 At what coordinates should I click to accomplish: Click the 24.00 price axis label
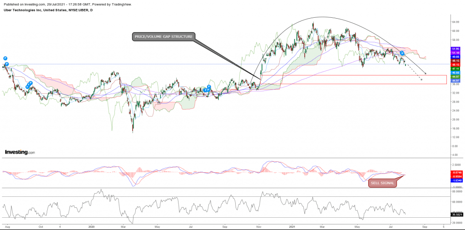point(455,110)
